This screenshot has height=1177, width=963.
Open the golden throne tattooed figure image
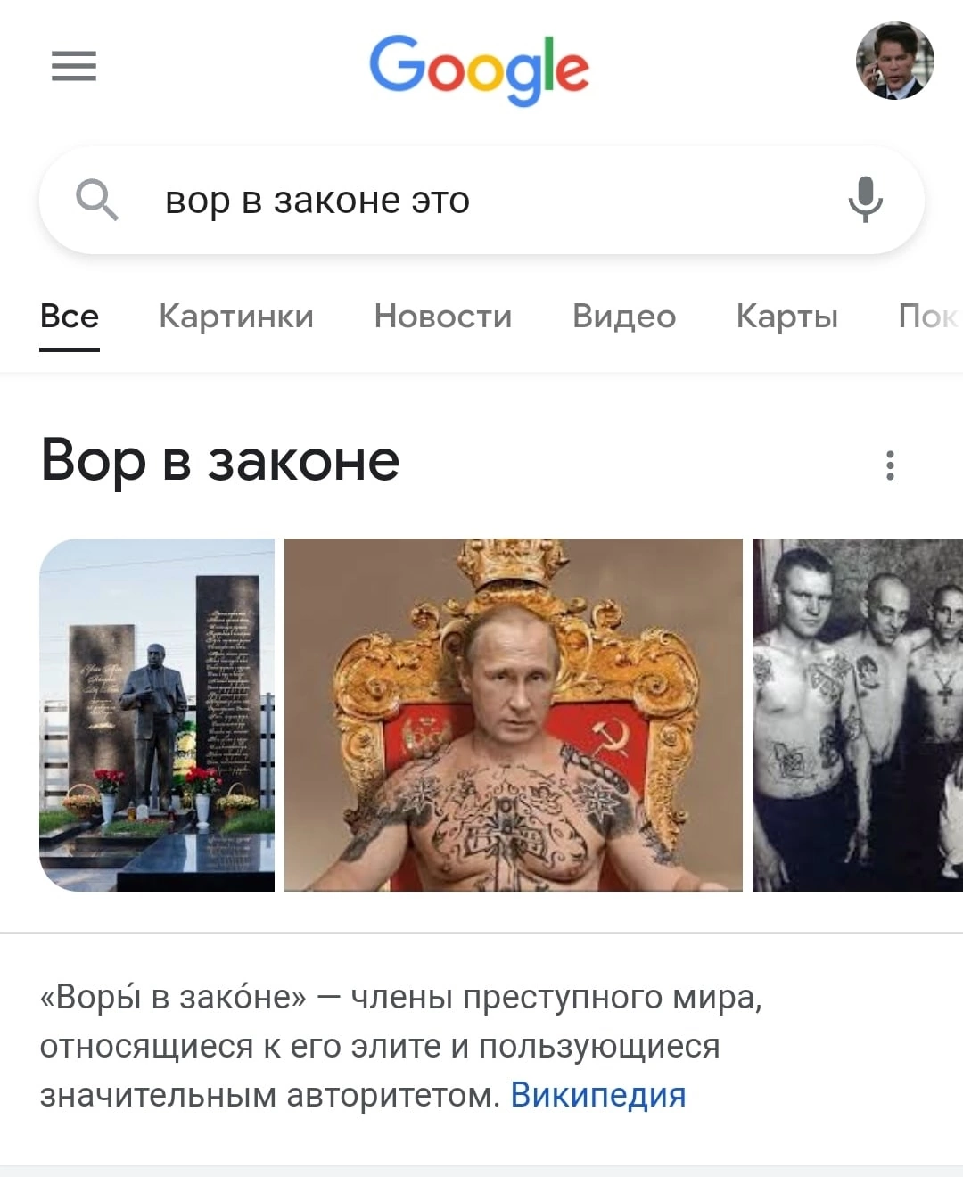pyautogui.click(x=514, y=715)
